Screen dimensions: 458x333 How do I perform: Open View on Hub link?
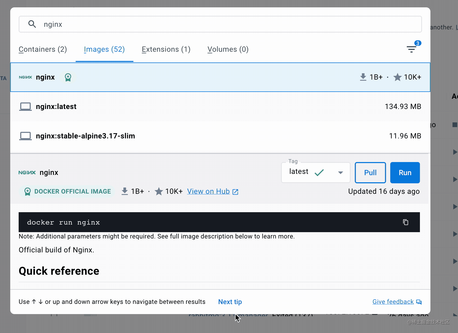pyautogui.click(x=209, y=191)
